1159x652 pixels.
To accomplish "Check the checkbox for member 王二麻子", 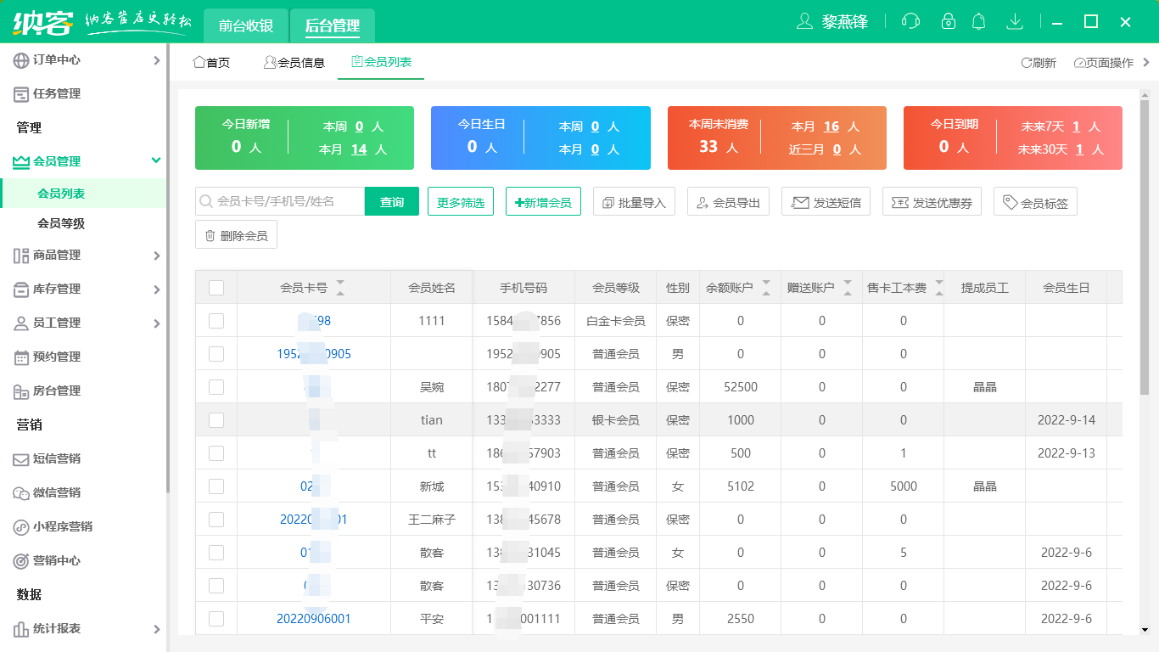I will [x=216, y=519].
